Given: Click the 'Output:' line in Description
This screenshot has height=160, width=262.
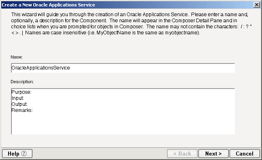Looking at the screenshot, I should click(x=19, y=104).
